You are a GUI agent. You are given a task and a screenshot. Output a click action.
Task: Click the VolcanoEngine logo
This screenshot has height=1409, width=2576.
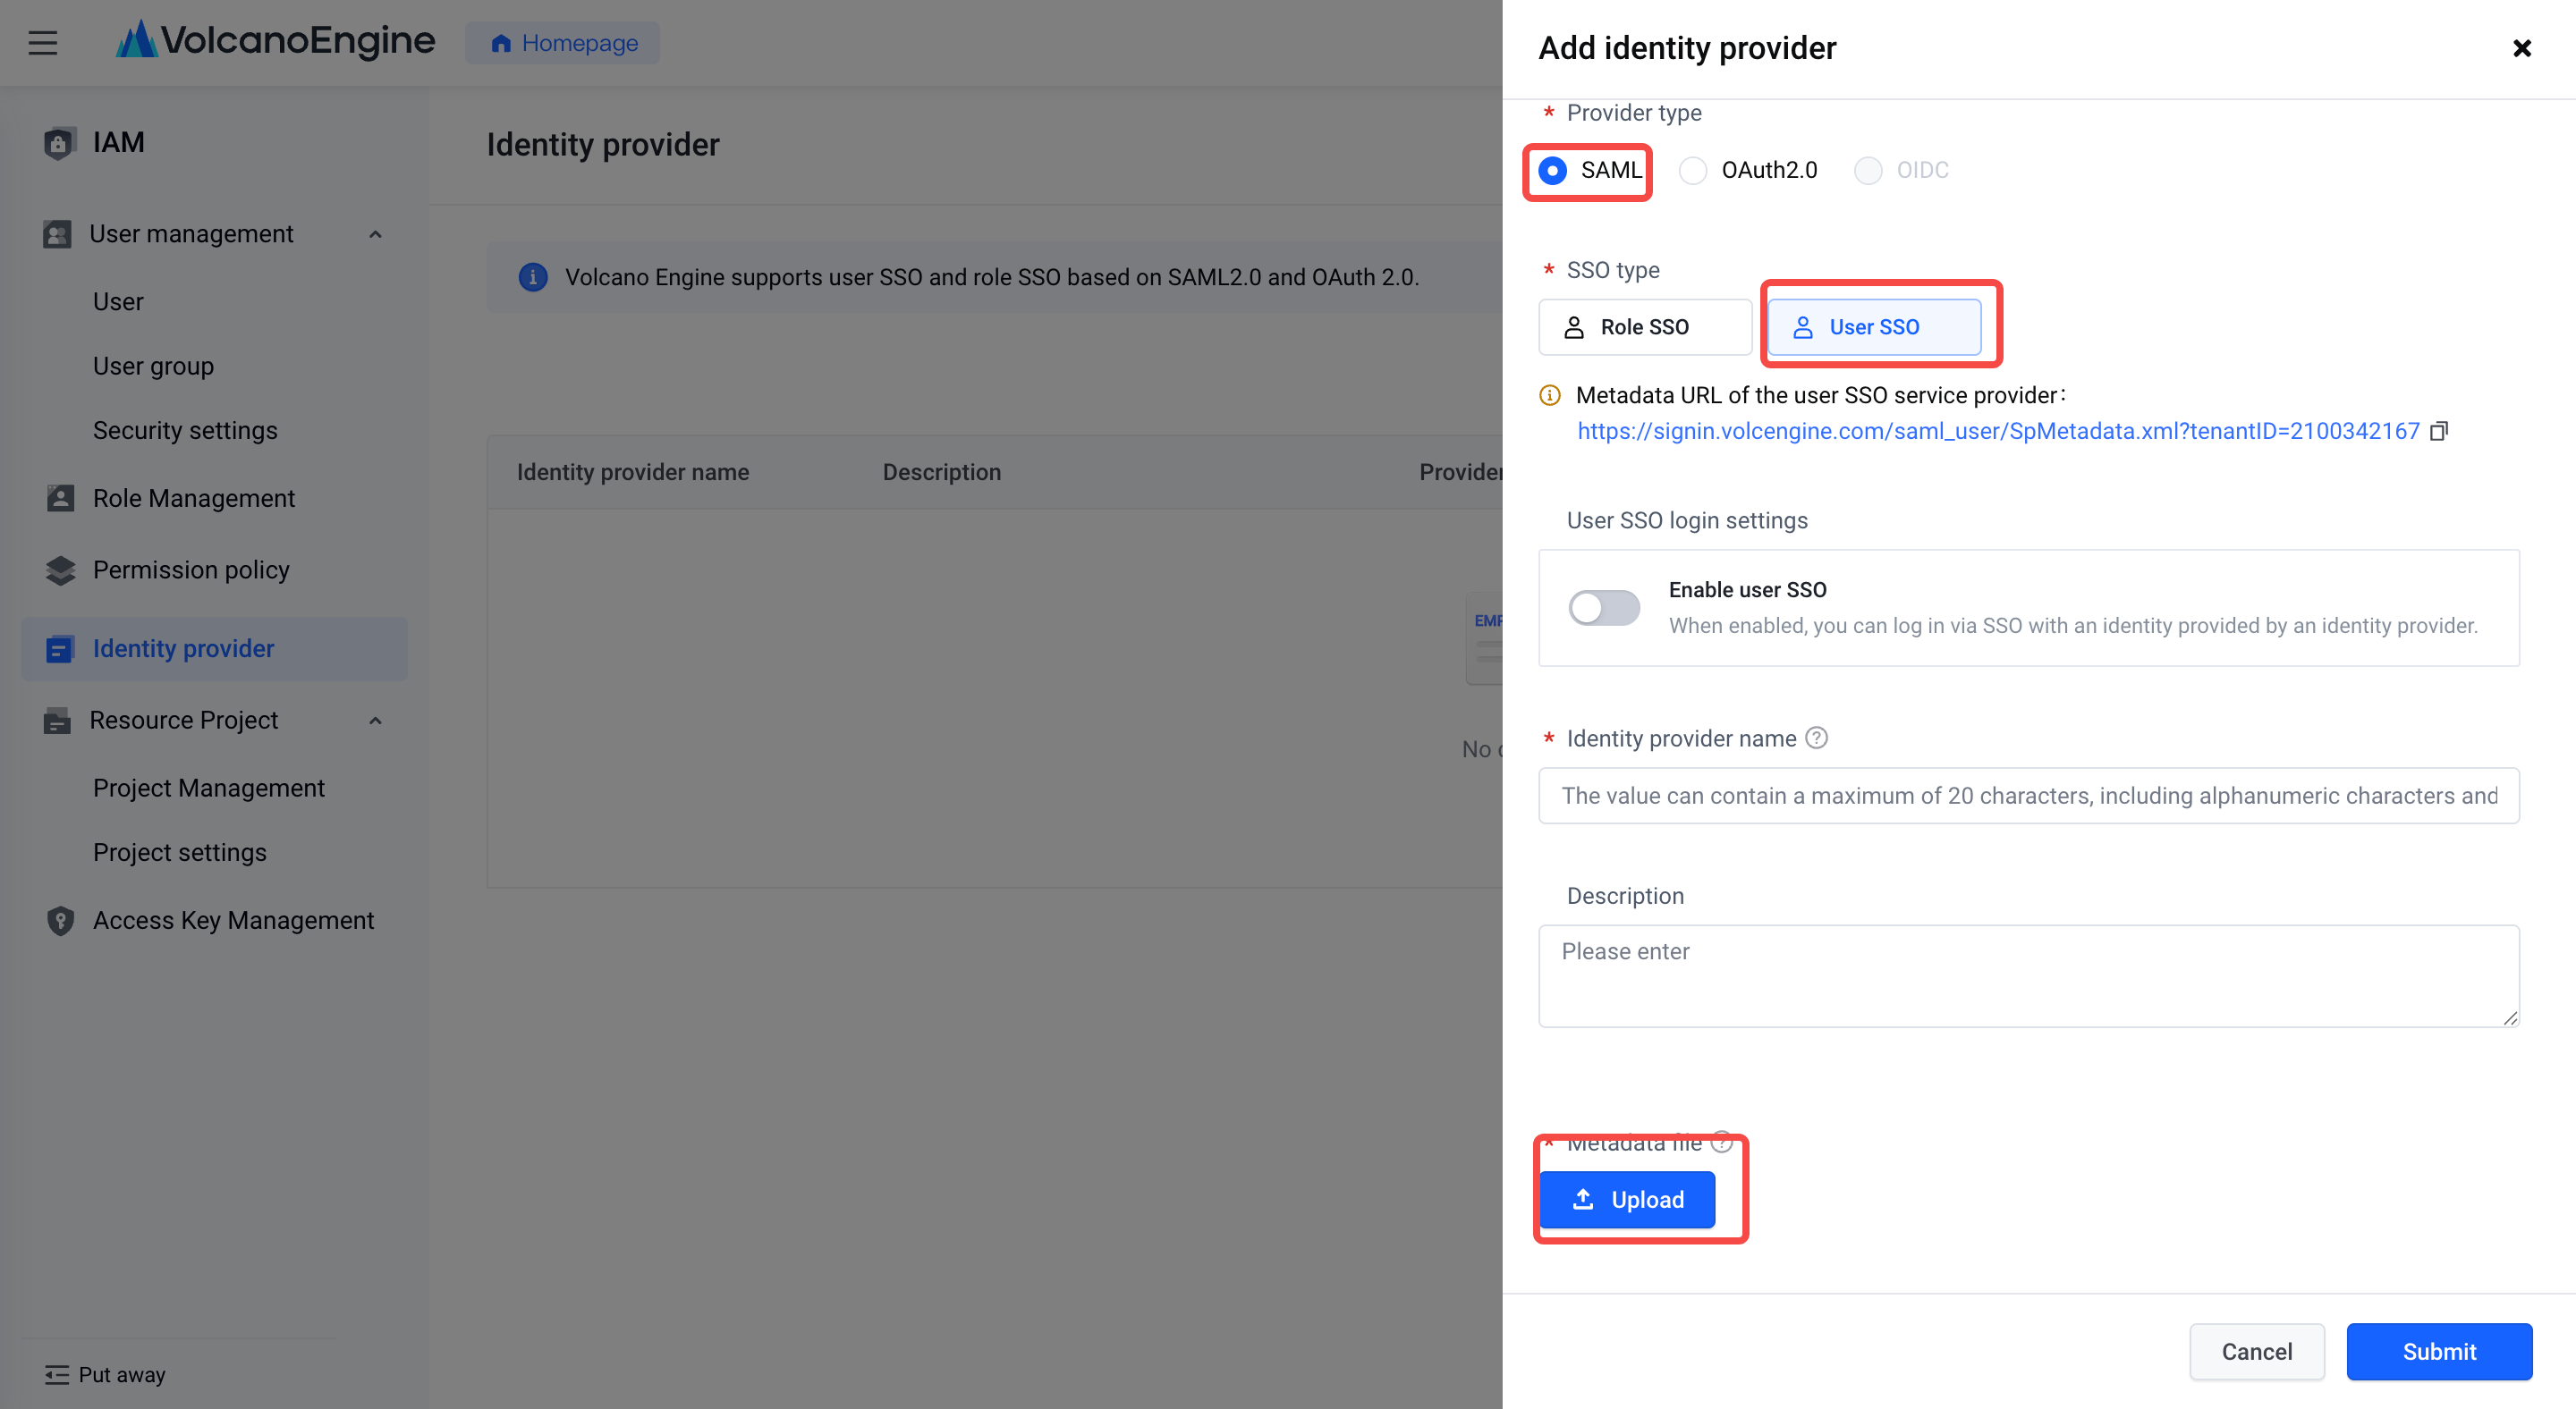point(276,41)
